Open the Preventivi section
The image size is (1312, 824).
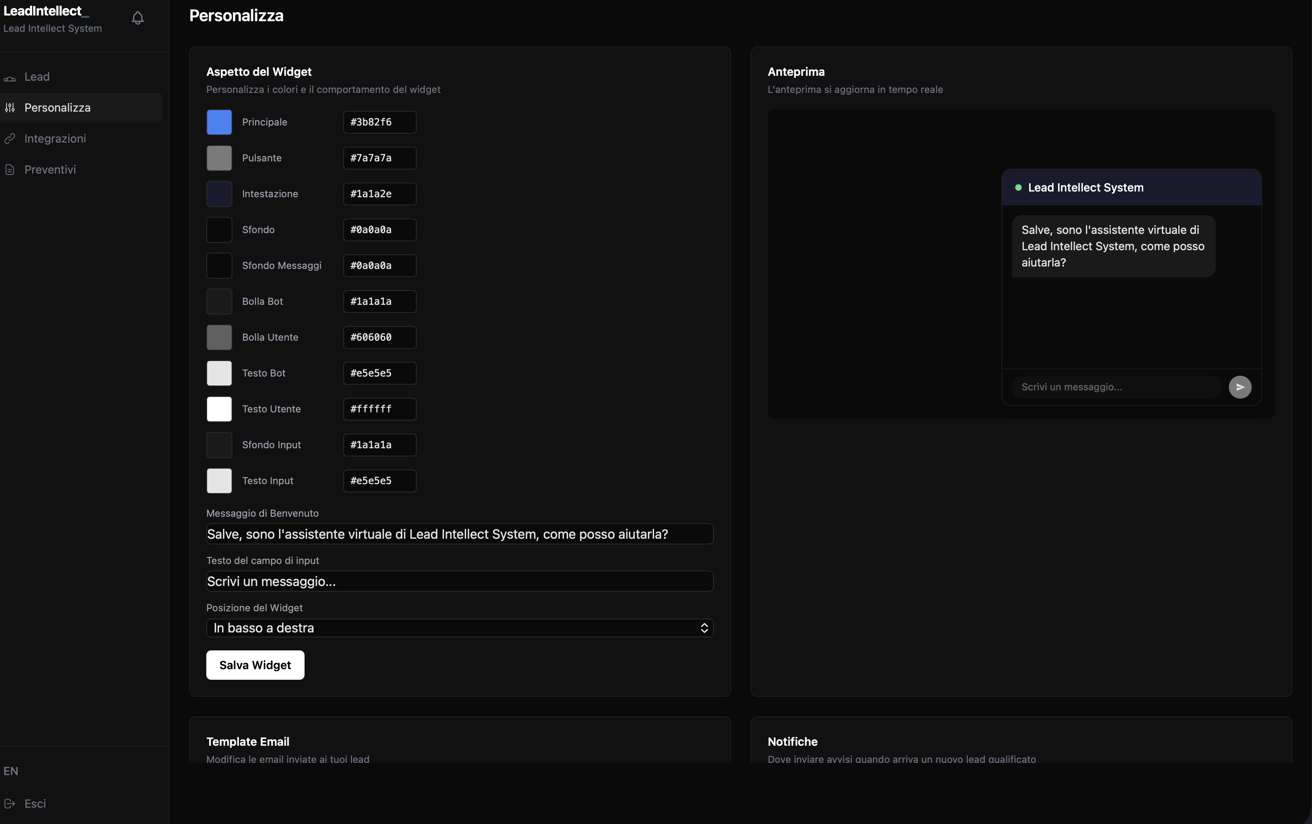pos(81,170)
